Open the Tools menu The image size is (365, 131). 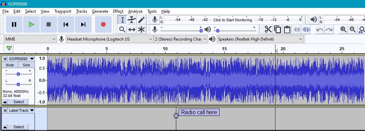coord(152,11)
